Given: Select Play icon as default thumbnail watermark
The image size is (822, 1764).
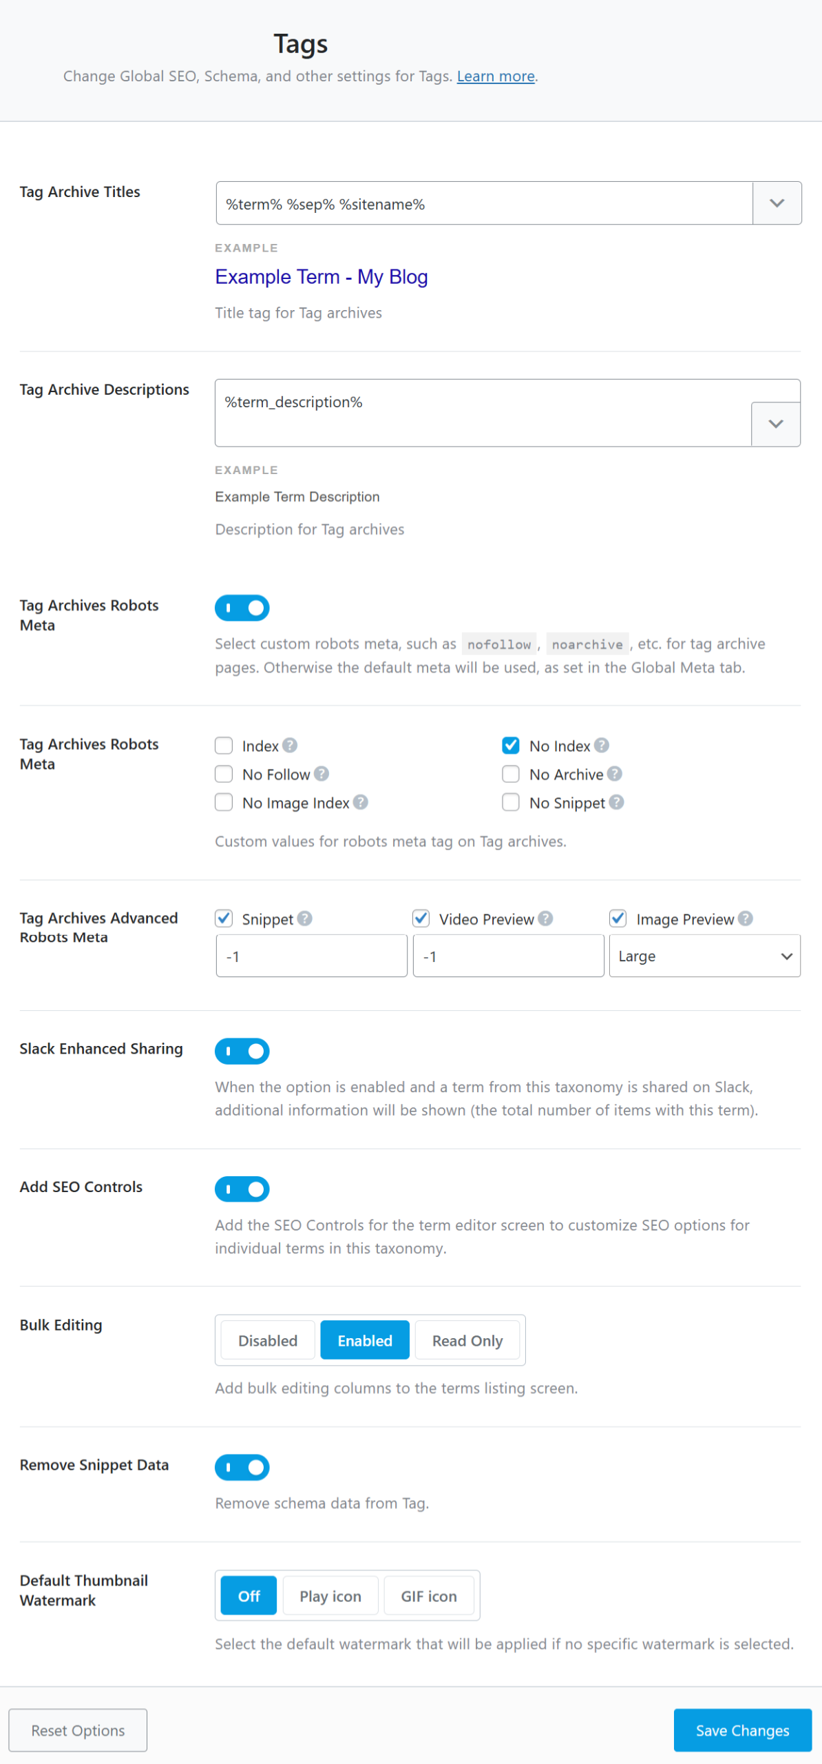Looking at the screenshot, I should 330,1596.
